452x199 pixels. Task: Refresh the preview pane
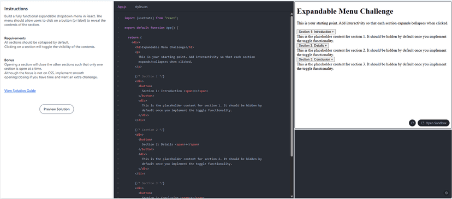(412, 123)
